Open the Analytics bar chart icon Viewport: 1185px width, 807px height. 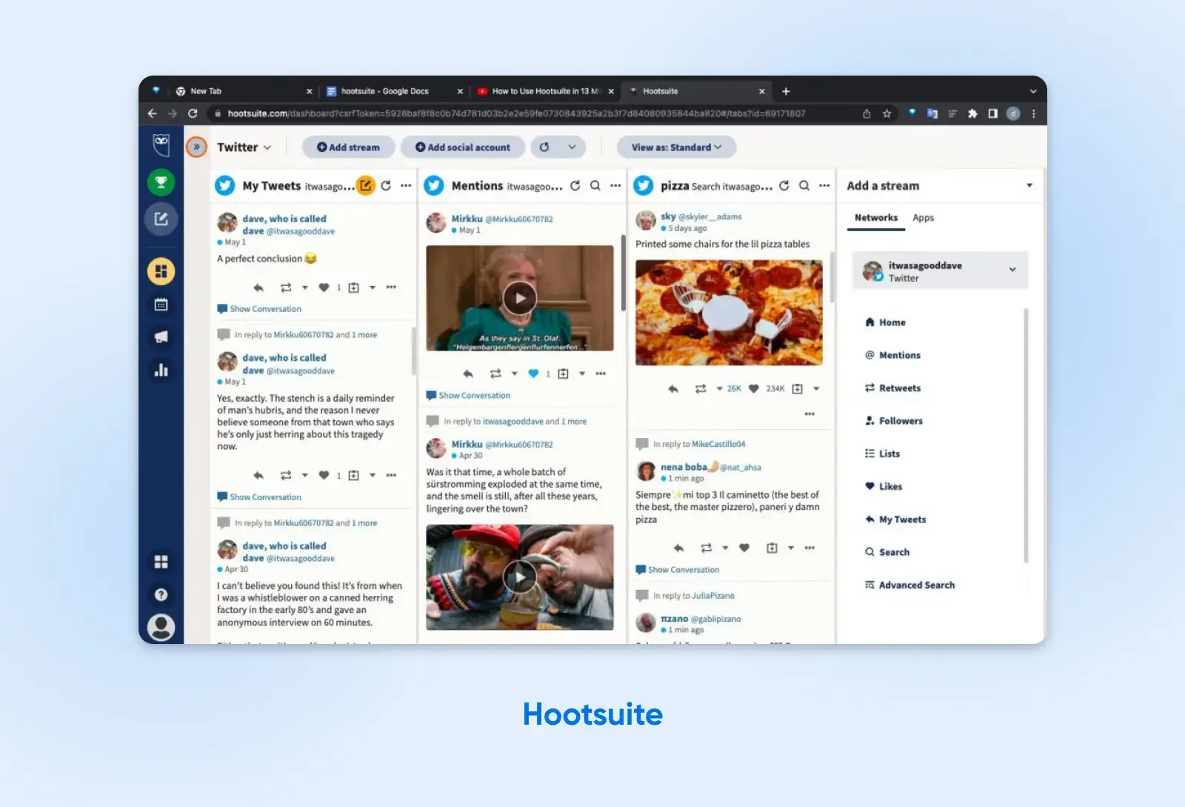[161, 371]
